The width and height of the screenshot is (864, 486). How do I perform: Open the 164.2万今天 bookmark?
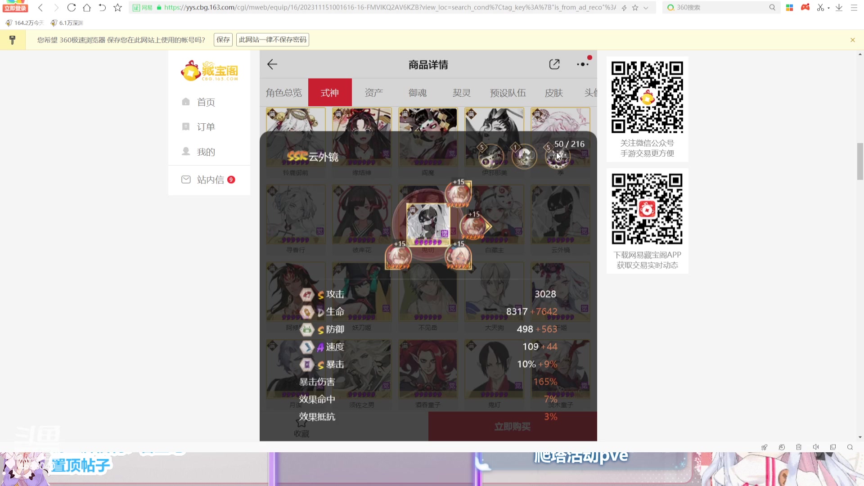point(25,23)
